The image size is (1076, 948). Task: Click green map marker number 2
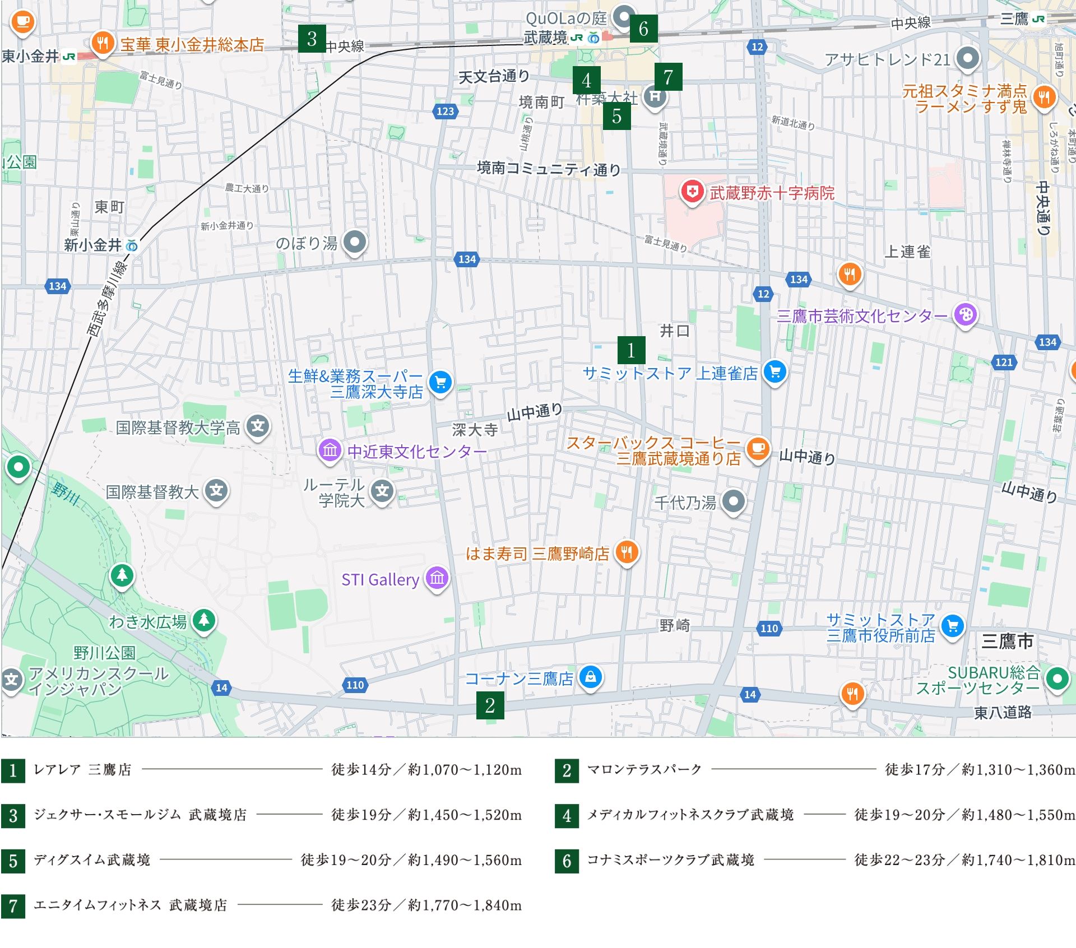click(490, 705)
